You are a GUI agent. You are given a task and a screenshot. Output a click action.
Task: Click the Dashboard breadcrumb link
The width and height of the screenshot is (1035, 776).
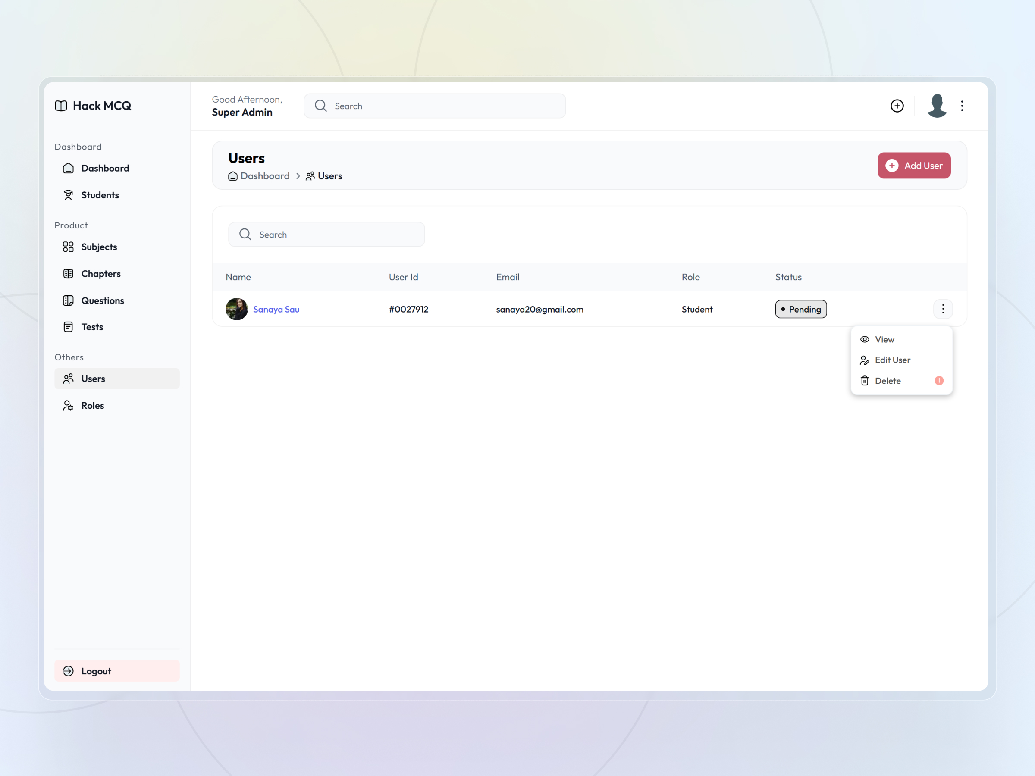265,176
